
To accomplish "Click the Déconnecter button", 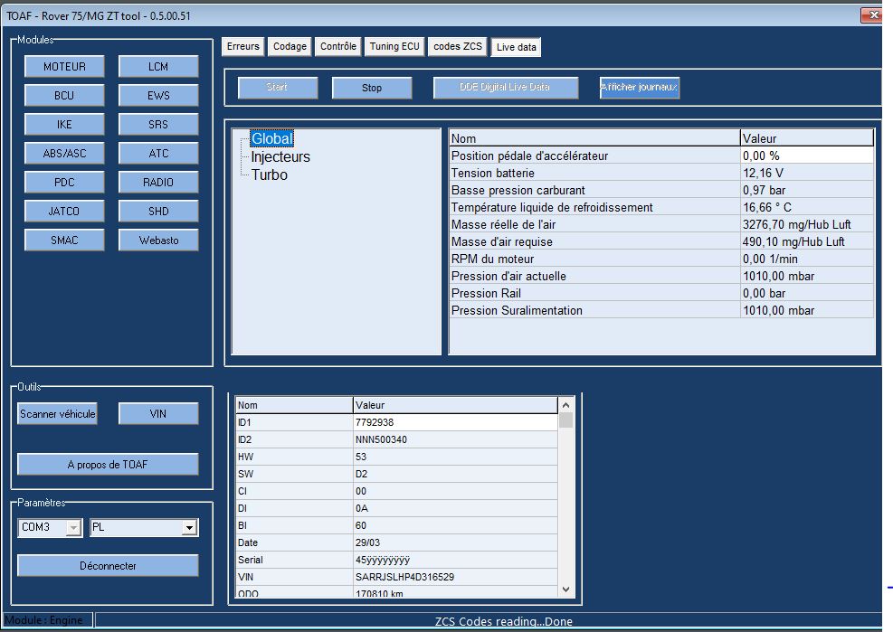I will tap(108, 566).
